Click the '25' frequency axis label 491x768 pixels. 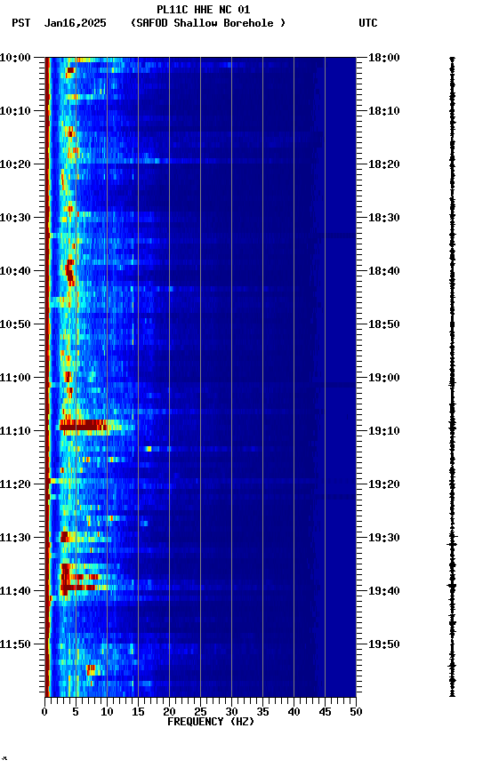[x=200, y=712]
